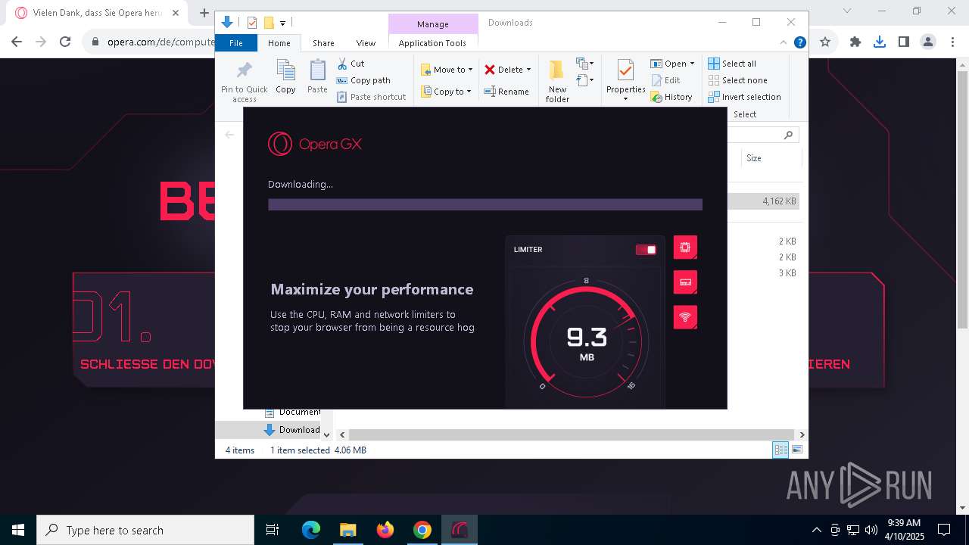Click the Downloading progress bar

click(485, 204)
